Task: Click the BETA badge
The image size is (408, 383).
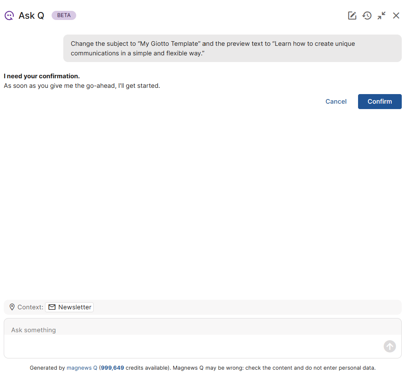Action: 64,15
